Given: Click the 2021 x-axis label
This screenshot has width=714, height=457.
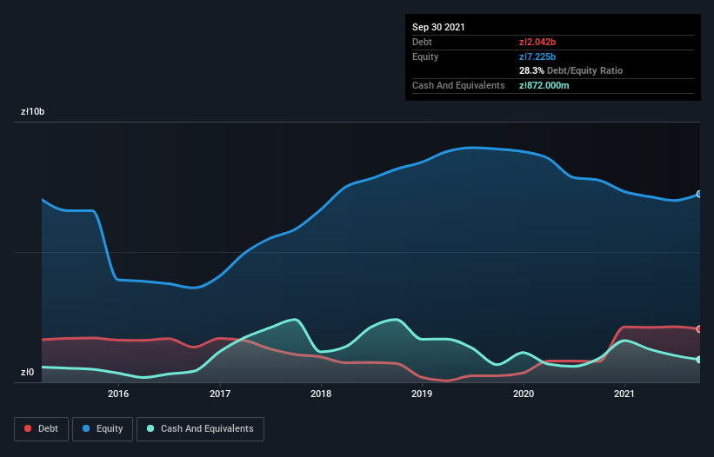Looking at the screenshot, I should pos(624,394).
